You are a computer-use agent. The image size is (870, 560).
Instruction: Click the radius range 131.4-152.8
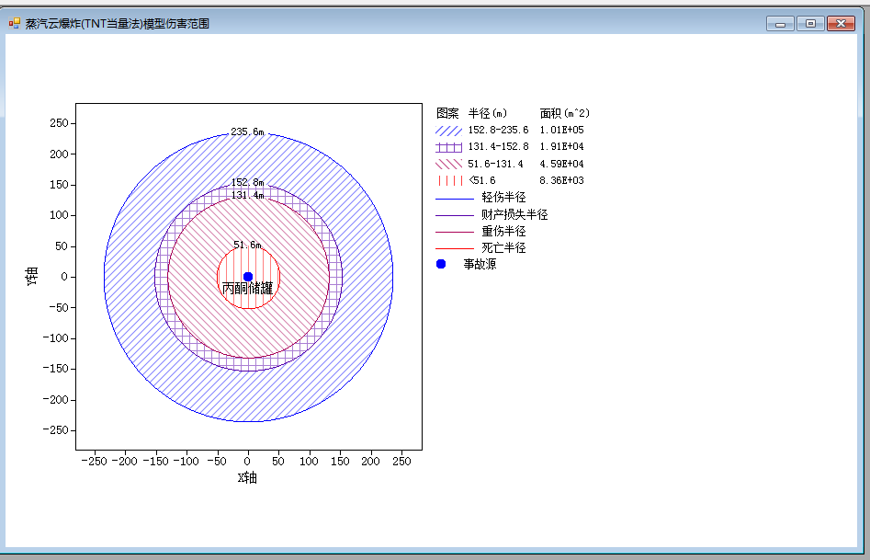pos(498,147)
